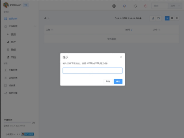Click the cloud offline download icon
Screen dimensions: 184x138
125,6
